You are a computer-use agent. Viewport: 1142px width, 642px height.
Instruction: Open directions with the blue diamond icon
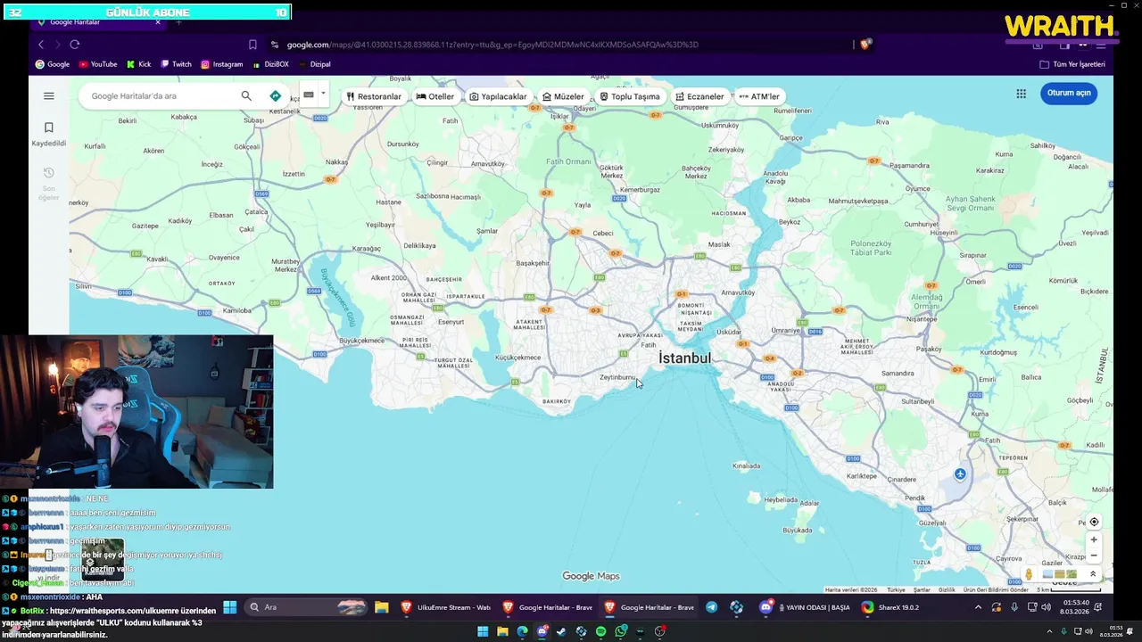(x=275, y=96)
